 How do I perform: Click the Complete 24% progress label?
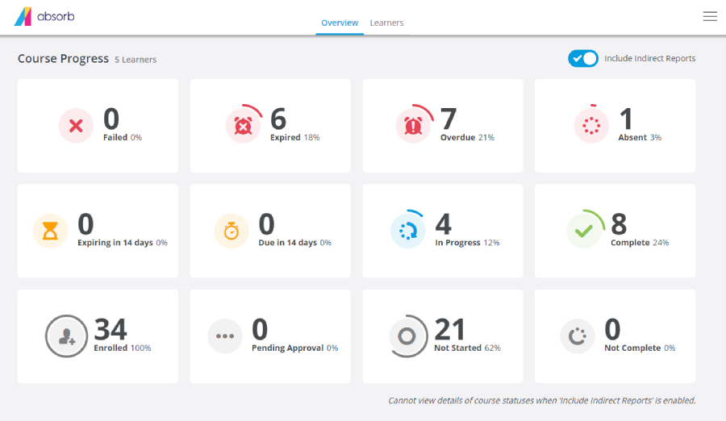pos(640,243)
